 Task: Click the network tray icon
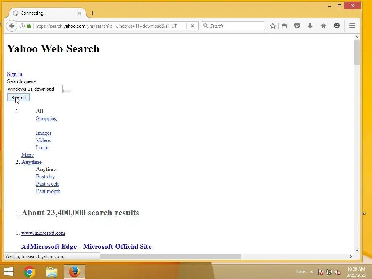(329, 272)
